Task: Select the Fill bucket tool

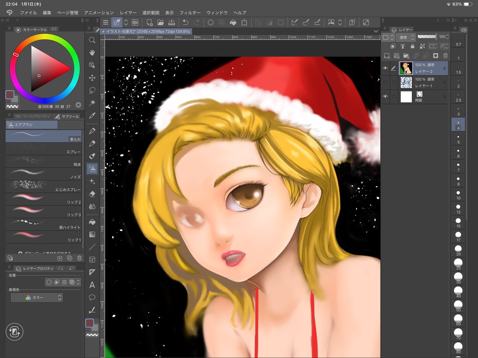Action: pyautogui.click(x=92, y=221)
